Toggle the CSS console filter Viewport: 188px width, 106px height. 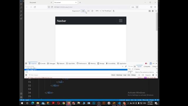(139, 75)
